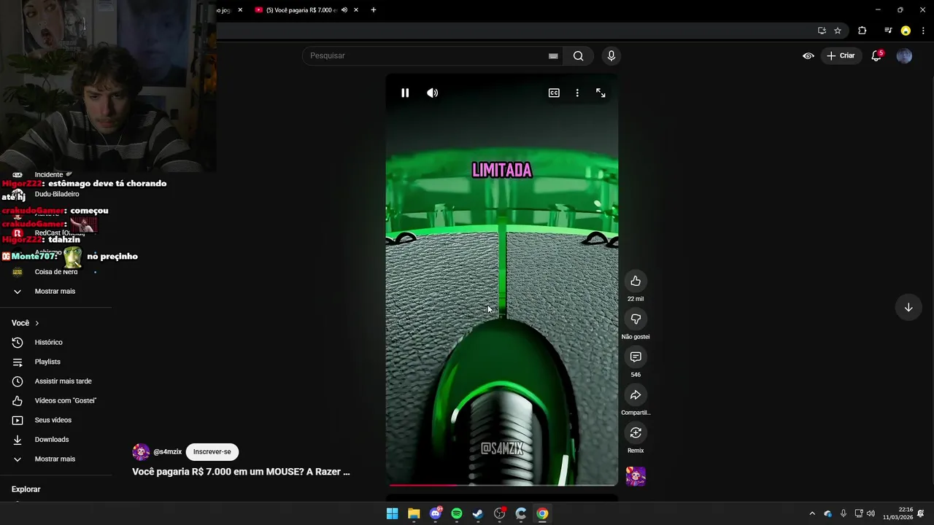Remix this Short

636,432
